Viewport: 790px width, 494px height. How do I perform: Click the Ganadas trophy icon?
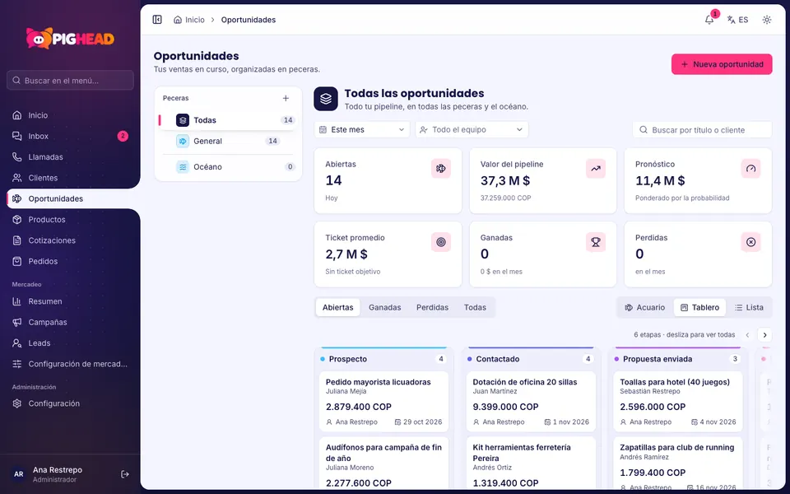(x=596, y=242)
